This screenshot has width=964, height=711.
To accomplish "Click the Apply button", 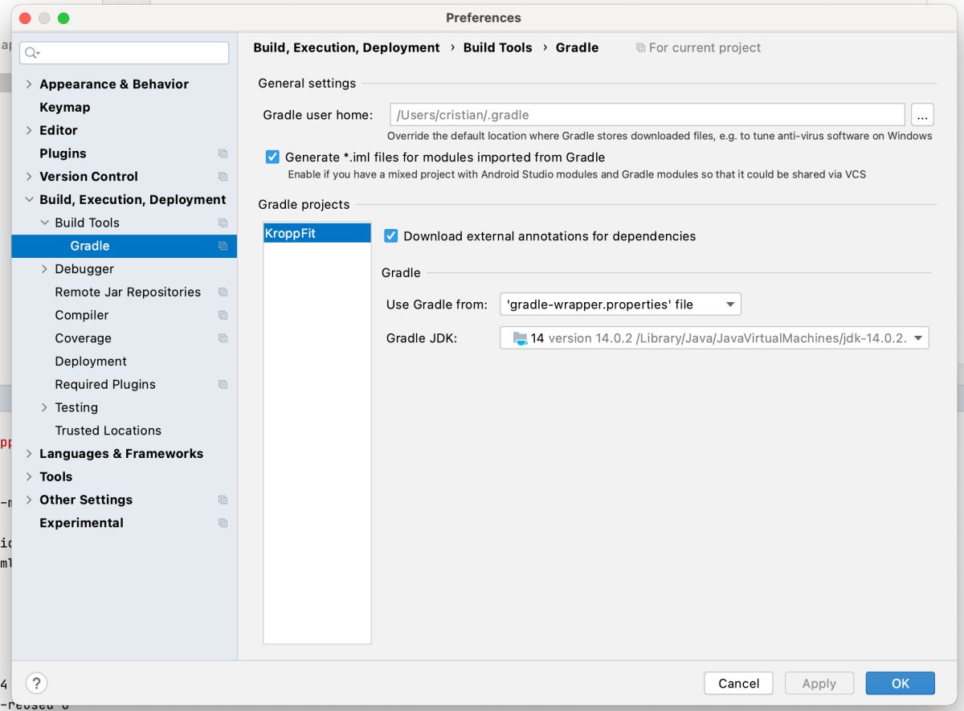I will pos(819,684).
